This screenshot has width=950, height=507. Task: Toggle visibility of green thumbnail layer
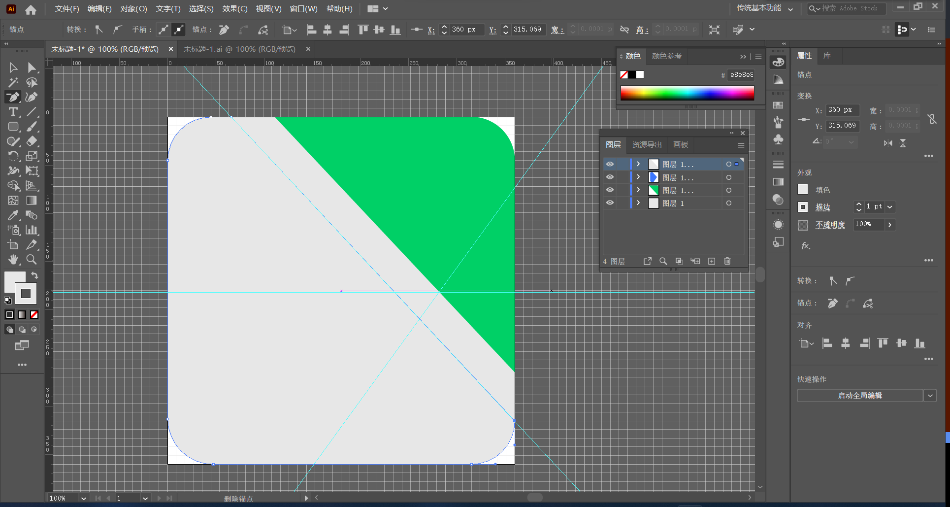point(610,190)
